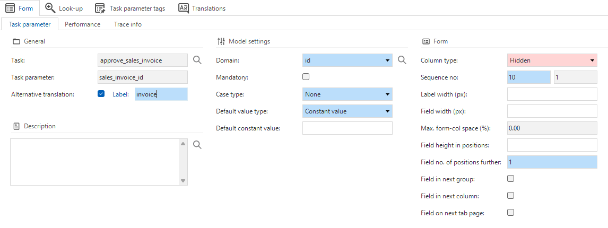Click the magnifier icon next to Task field
Screen dimensions: 608x228
pyautogui.click(x=197, y=60)
